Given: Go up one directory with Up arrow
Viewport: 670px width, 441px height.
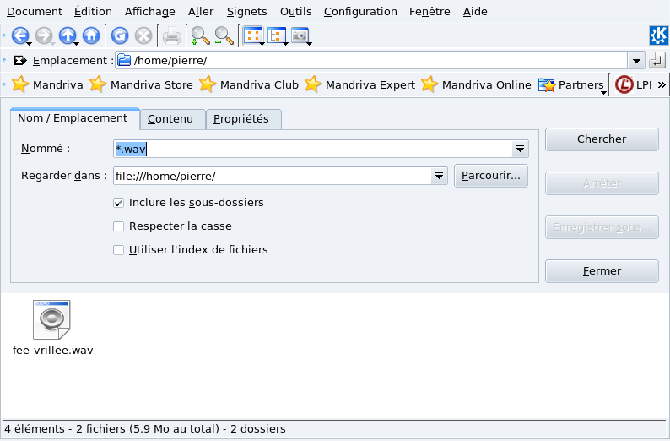Looking at the screenshot, I should pyautogui.click(x=67, y=35).
